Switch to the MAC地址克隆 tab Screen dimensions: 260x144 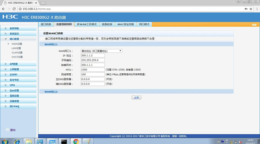click(126, 24)
